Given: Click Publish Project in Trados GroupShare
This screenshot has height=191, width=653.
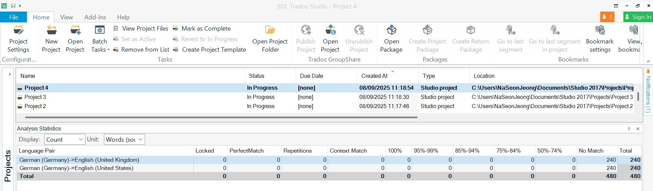Looking at the screenshot, I should [306, 39].
